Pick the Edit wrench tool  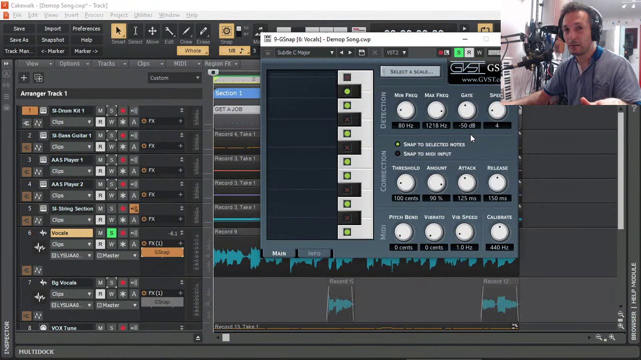click(169, 31)
